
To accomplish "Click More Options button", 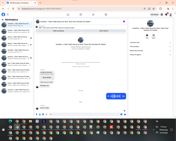I will click(x=104, y=31).
